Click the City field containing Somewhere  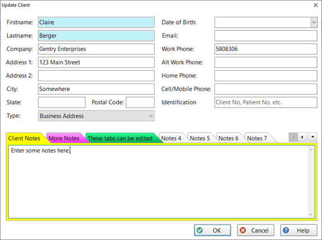(96, 89)
